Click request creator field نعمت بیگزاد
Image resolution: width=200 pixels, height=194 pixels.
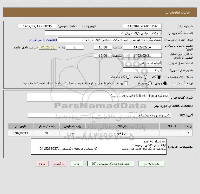coord(110,40)
